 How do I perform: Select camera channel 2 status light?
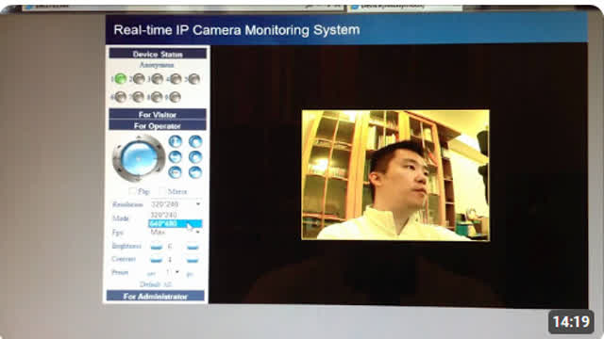(139, 79)
